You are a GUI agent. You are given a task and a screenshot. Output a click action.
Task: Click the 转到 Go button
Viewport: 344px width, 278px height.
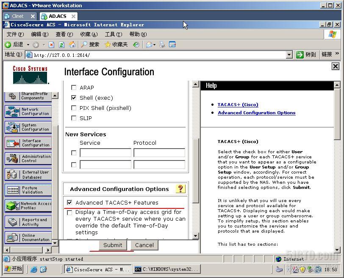pyautogui.click(x=306, y=54)
